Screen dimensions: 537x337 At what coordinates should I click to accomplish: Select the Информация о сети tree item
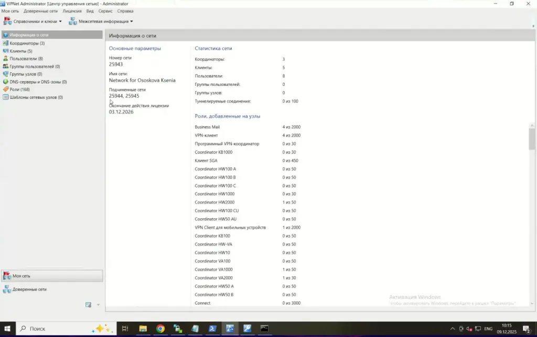tap(52, 35)
